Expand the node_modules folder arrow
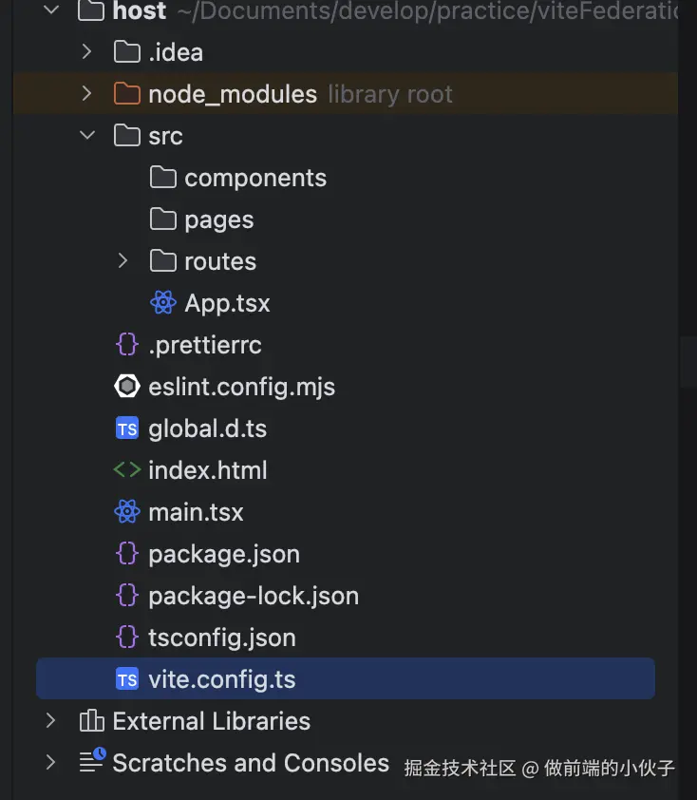The height and width of the screenshot is (800, 697). click(86, 94)
